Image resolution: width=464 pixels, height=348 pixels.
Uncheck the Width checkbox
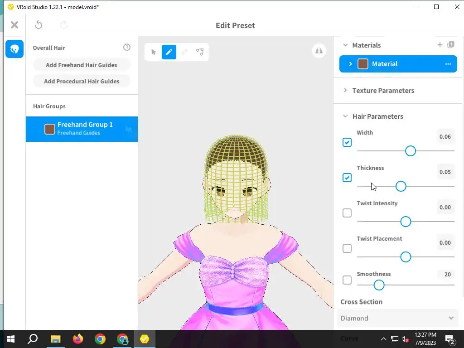pos(347,142)
